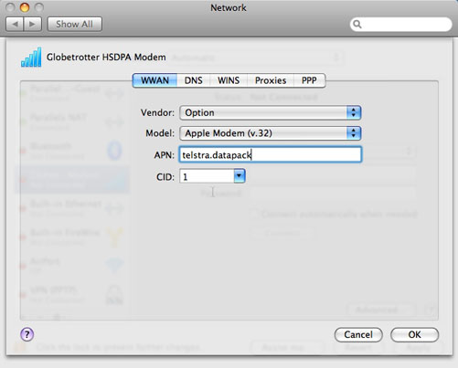The width and height of the screenshot is (458, 368).
Task: Click the CID value field
Action: pyautogui.click(x=207, y=176)
